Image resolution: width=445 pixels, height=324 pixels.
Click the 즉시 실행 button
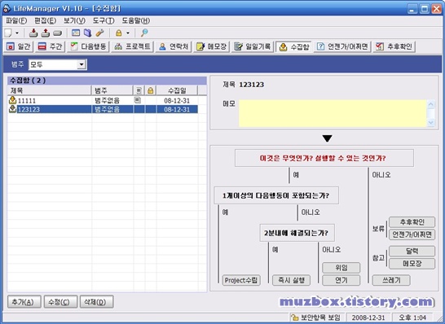pos(291,280)
